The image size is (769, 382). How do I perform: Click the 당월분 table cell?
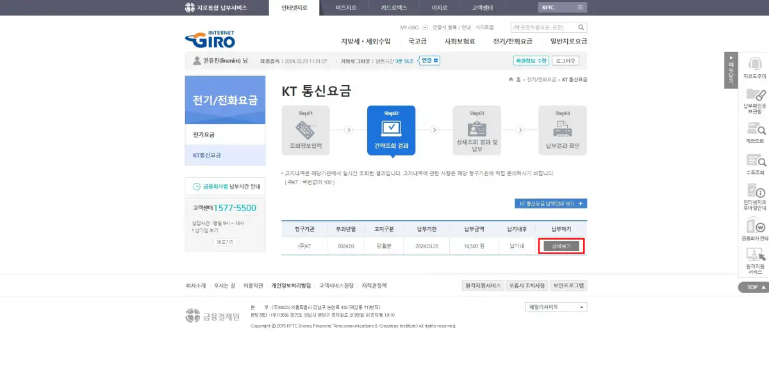click(x=383, y=246)
